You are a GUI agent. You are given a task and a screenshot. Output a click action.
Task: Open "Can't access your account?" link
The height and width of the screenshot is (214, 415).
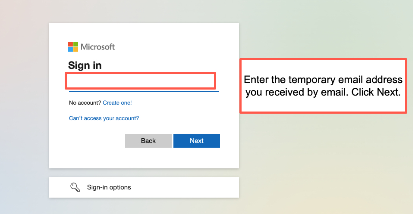pos(104,118)
